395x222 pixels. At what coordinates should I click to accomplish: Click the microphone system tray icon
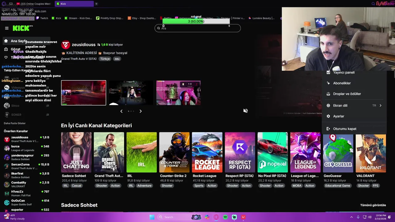[358, 217]
